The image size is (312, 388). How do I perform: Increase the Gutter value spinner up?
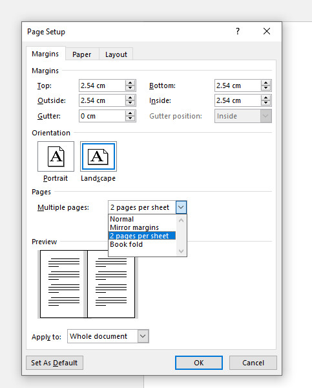130,113
